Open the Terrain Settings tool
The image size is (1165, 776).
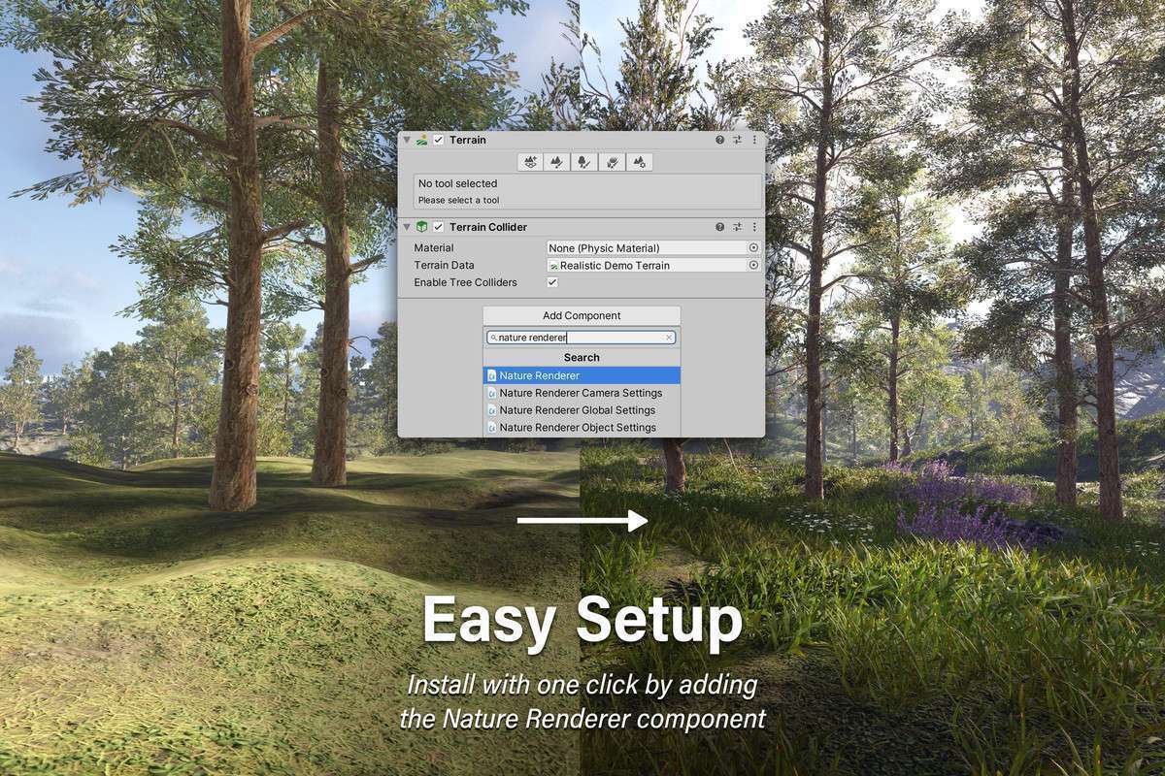coord(639,162)
